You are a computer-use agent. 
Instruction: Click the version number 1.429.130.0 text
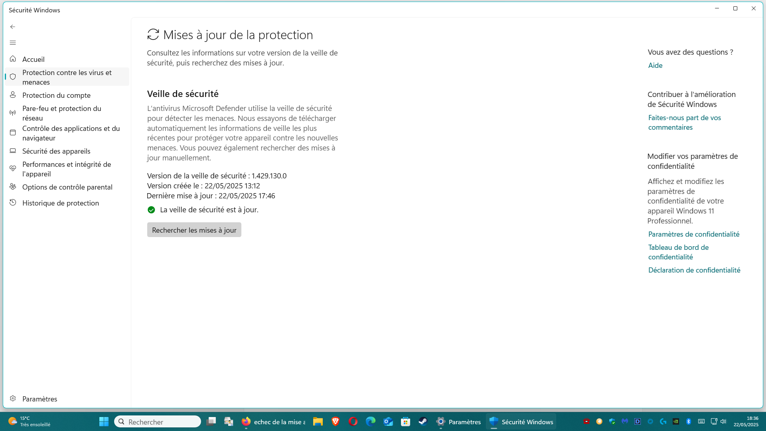tap(269, 176)
